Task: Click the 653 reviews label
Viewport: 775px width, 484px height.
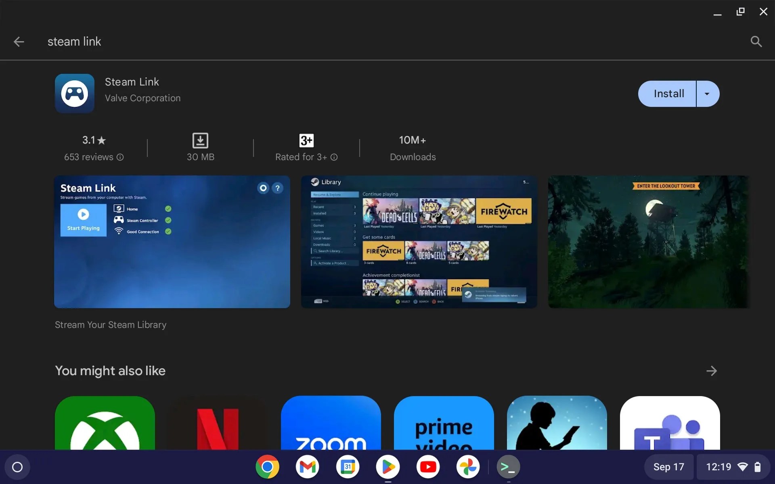Action: coord(89,157)
